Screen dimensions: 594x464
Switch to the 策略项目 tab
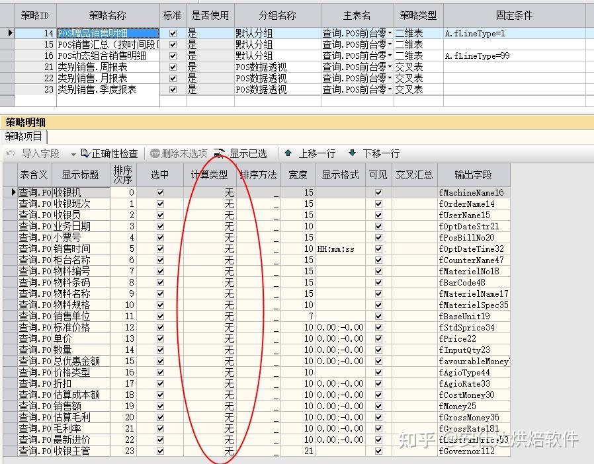pos(24,136)
